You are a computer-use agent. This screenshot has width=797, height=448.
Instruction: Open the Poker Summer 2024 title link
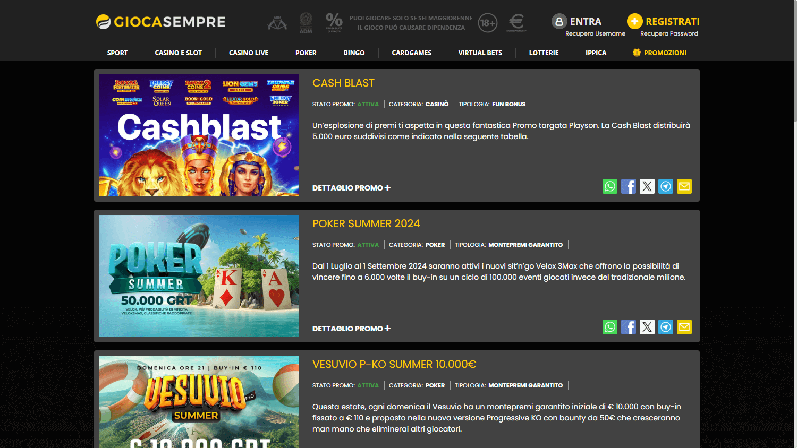coord(366,223)
